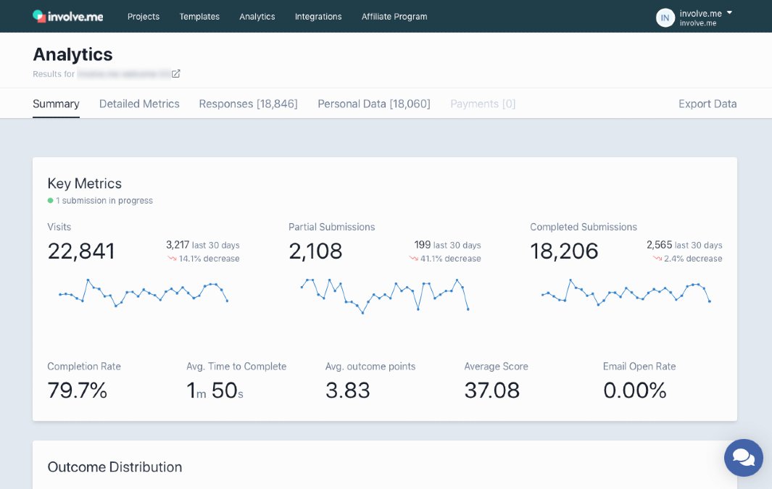The width and height of the screenshot is (772, 489).
Task: Expand the involve.me account dropdown arrow
Action: coord(729,13)
